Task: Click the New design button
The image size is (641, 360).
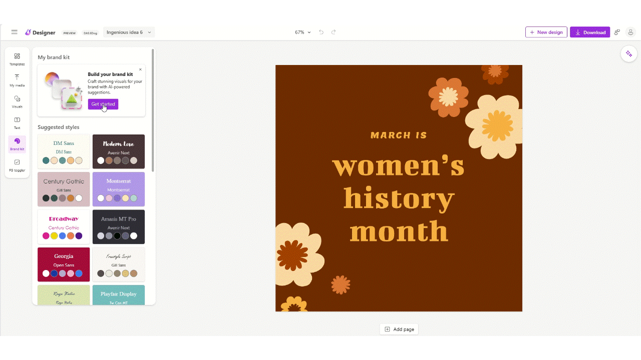Action: [546, 32]
